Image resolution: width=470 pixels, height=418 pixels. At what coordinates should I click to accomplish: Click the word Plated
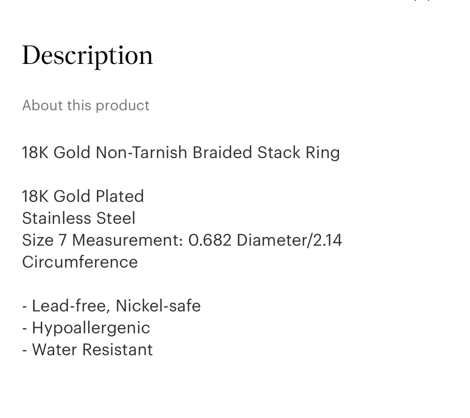tap(119, 196)
